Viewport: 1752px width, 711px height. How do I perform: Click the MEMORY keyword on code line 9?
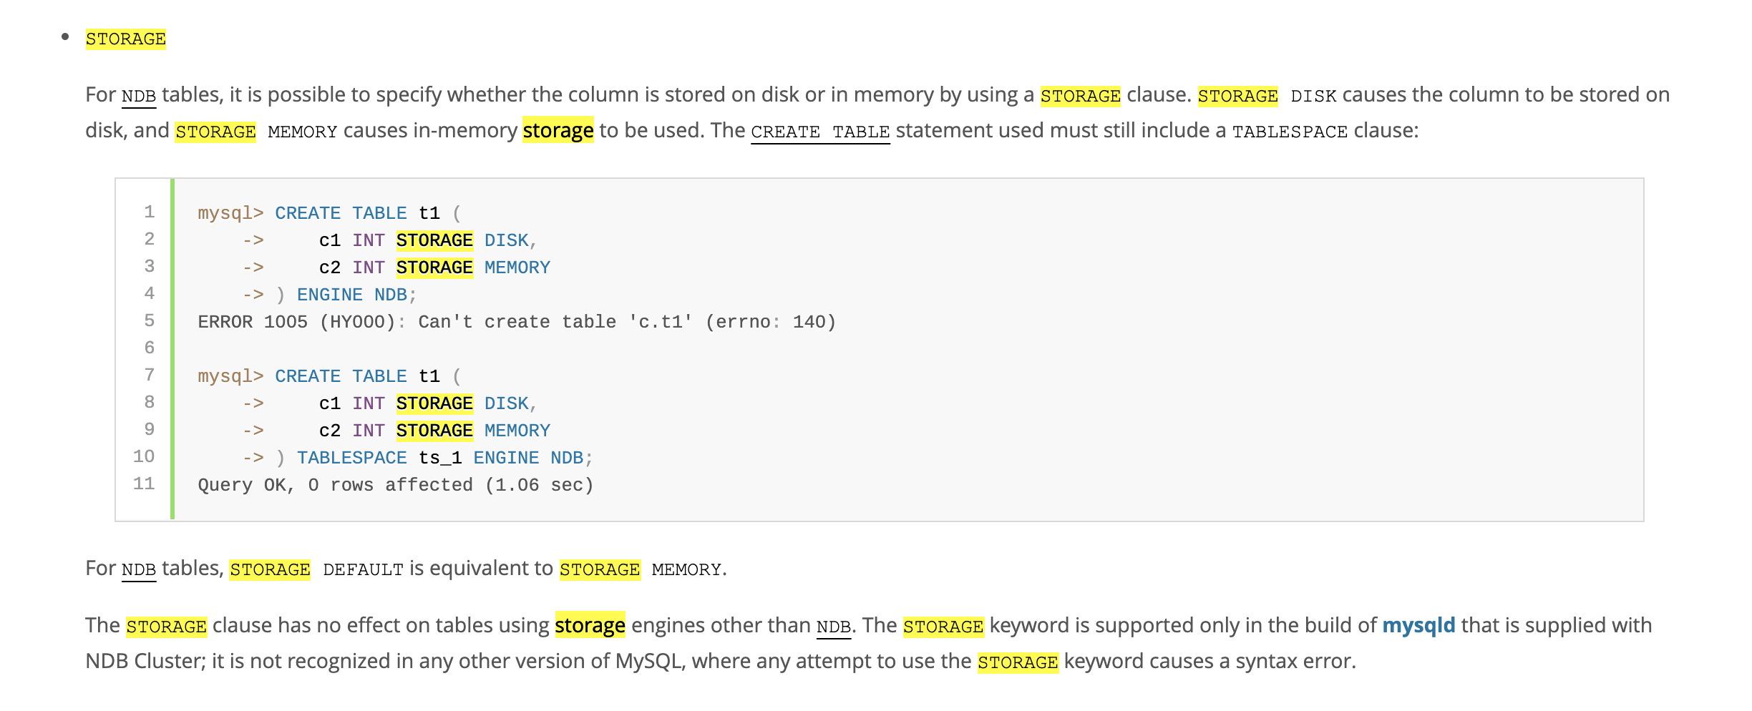(517, 431)
